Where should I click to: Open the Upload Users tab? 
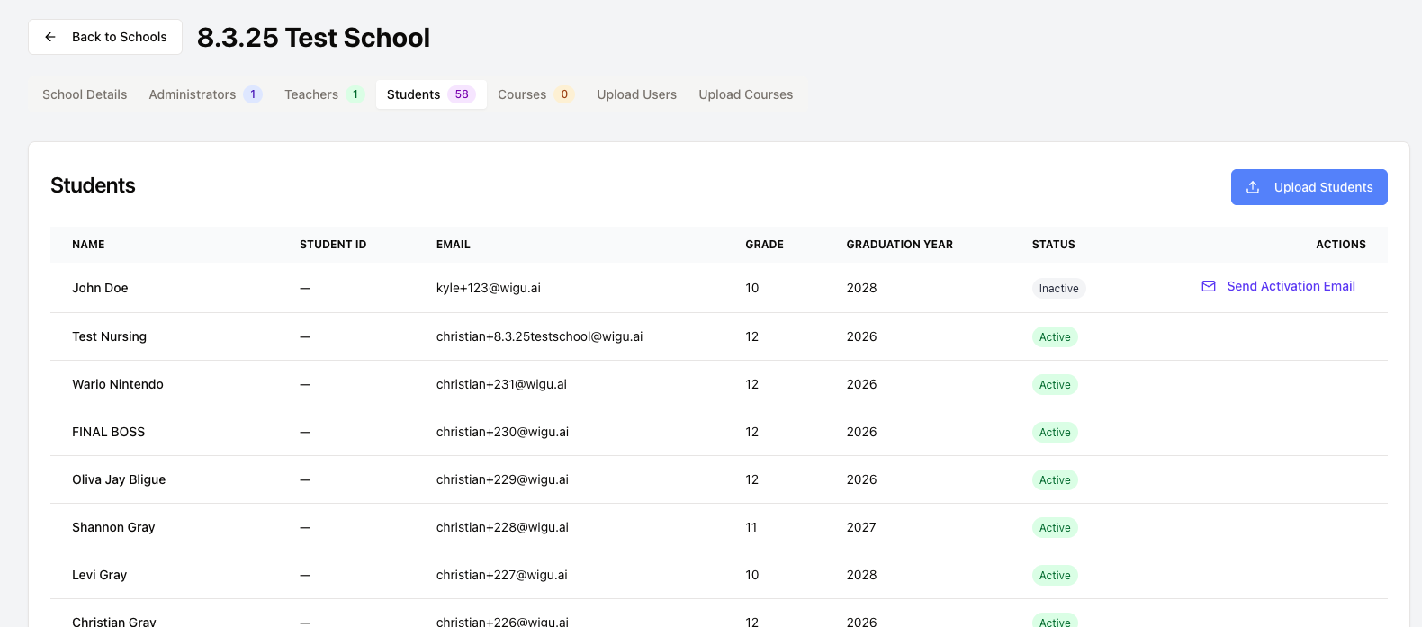point(636,94)
